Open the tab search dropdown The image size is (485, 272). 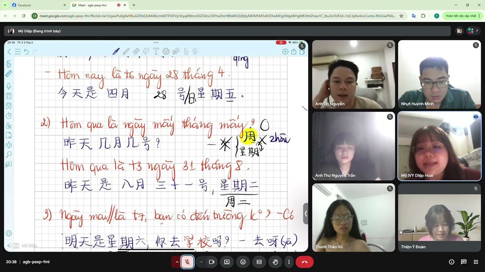(5, 5)
